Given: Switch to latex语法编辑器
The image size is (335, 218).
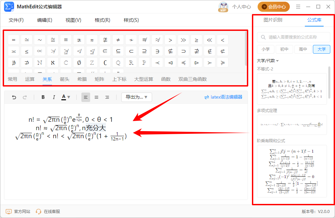Looking at the screenshot, I should point(223,97).
